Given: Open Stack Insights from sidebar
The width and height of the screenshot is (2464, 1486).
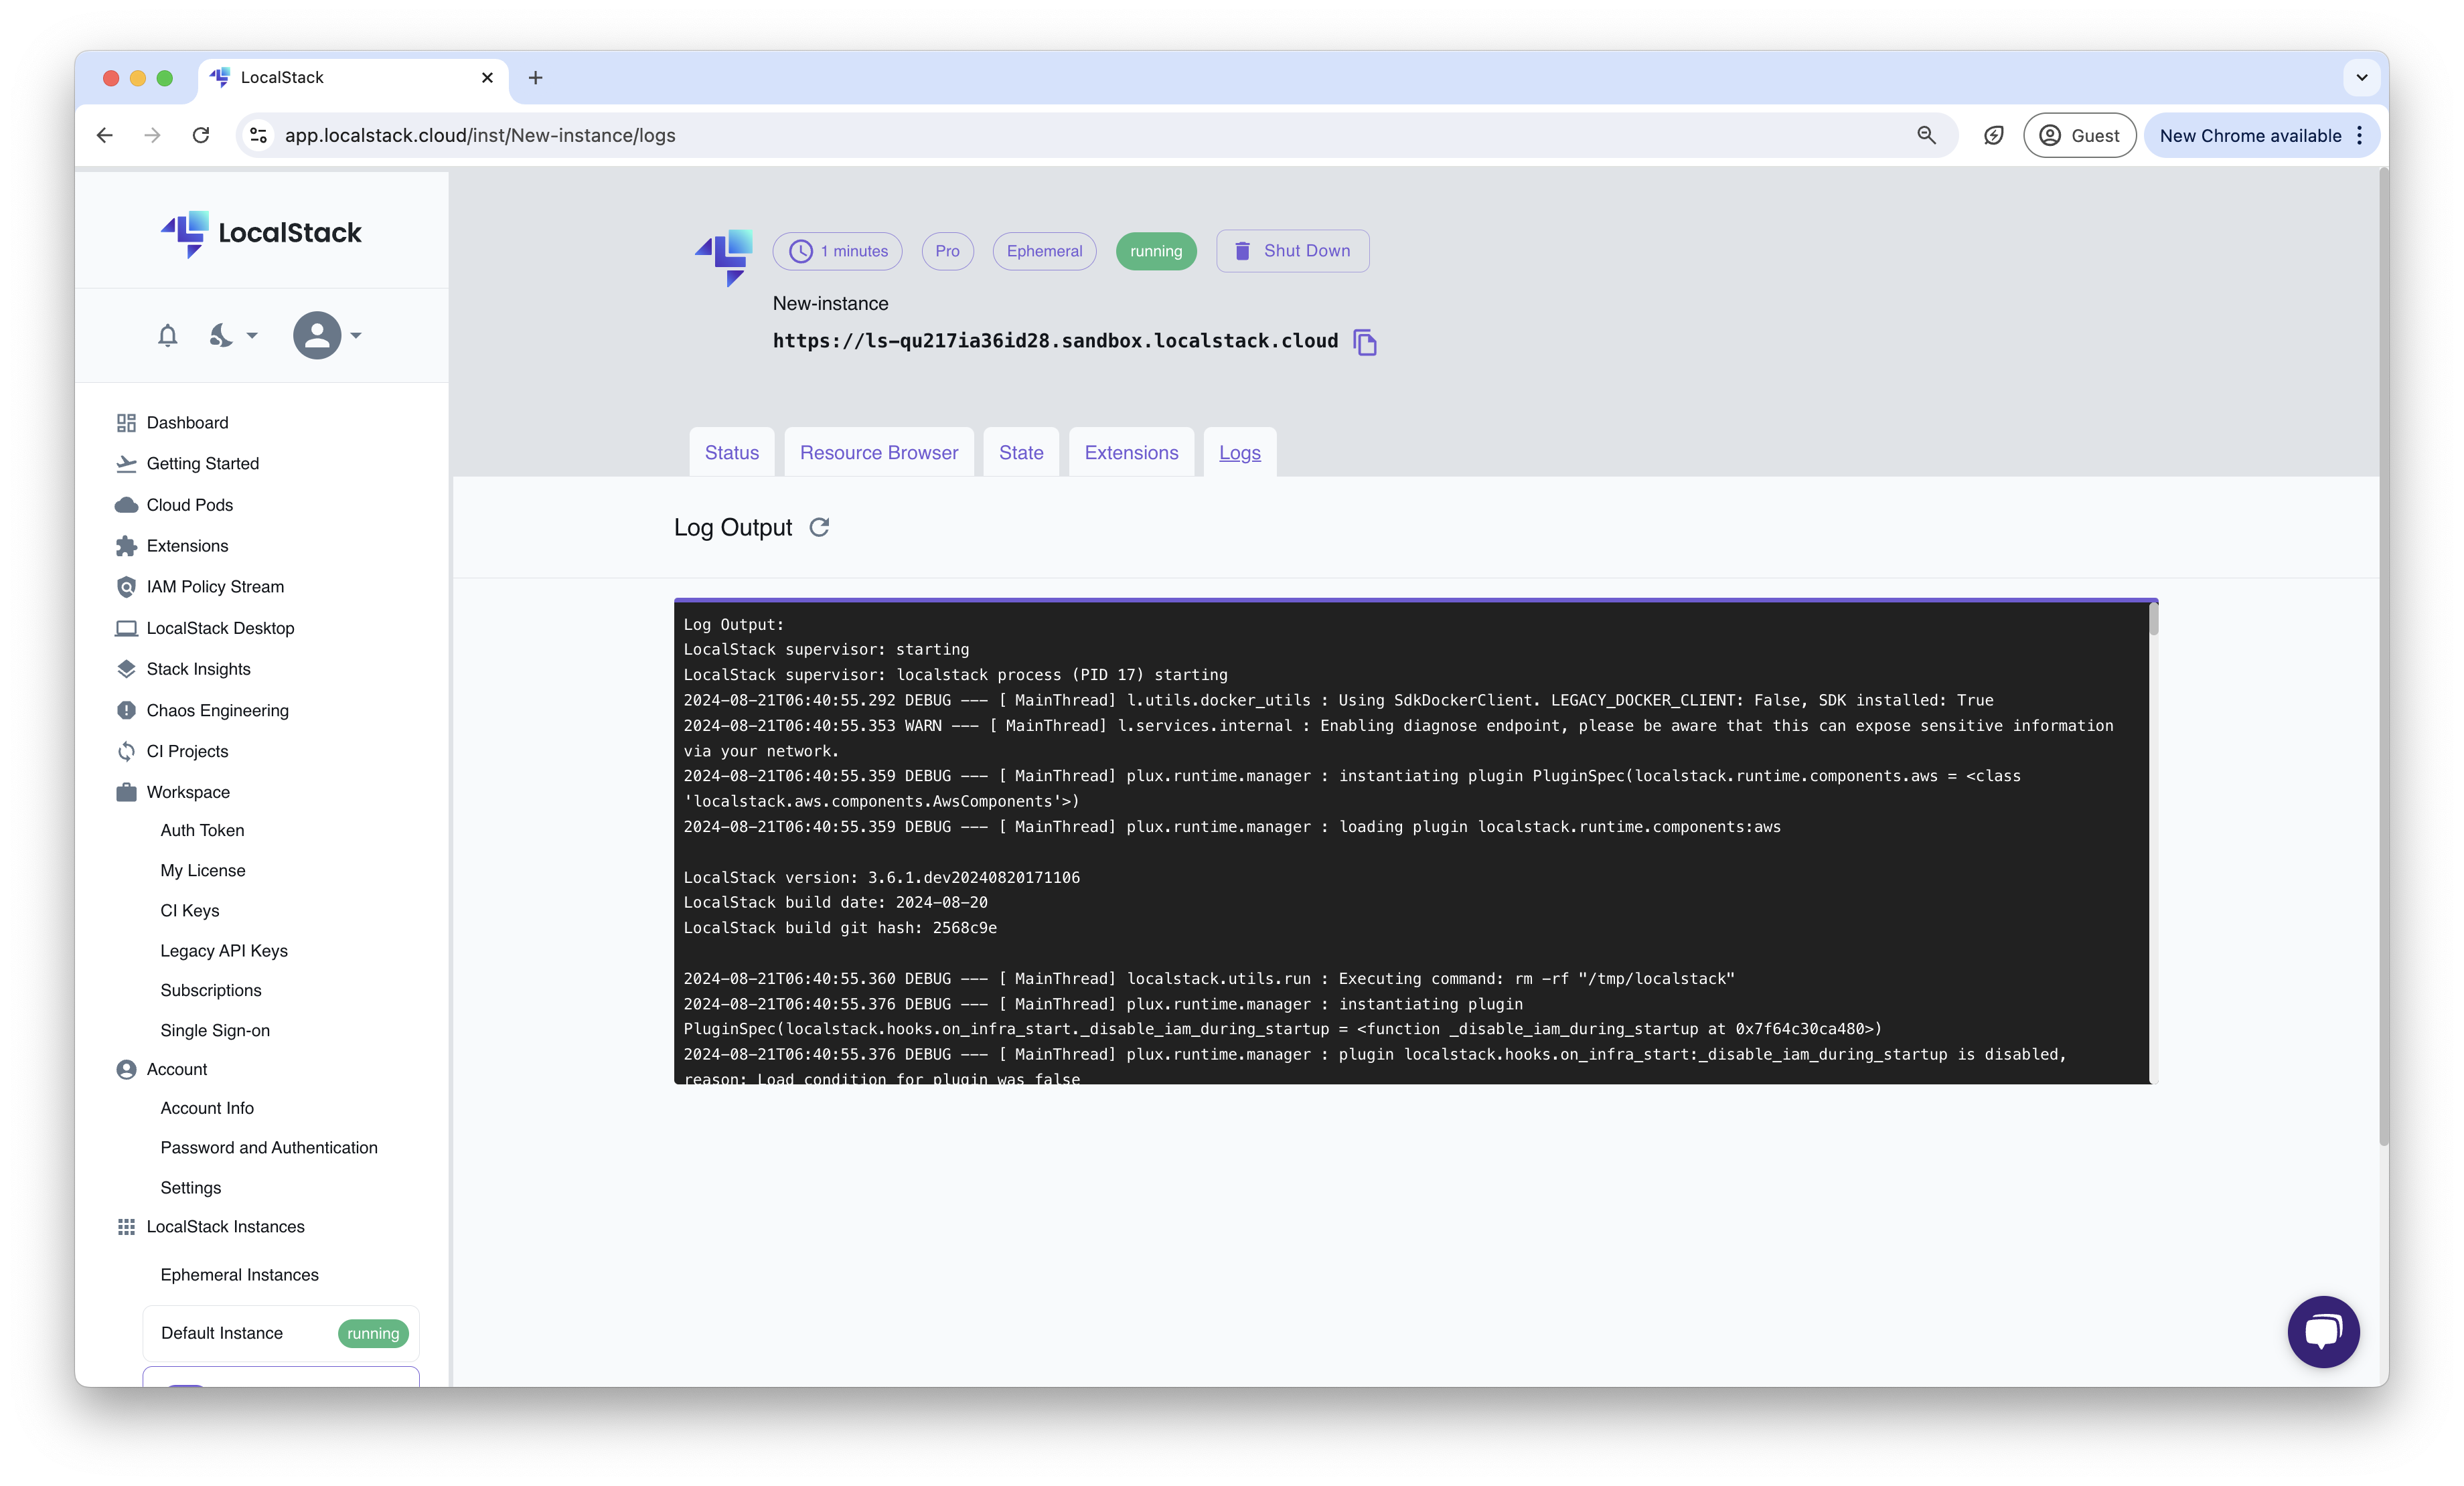Looking at the screenshot, I should (198, 669).
